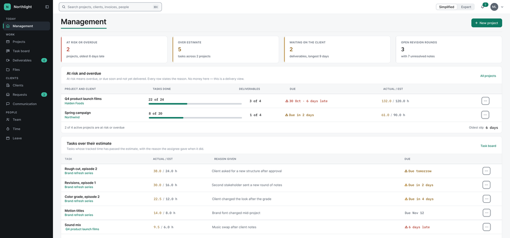The height and width of the screenshot is (238, 510).
Task: Click the Requests badge 3
Action: pyautogui.click(x=44, y=95)
